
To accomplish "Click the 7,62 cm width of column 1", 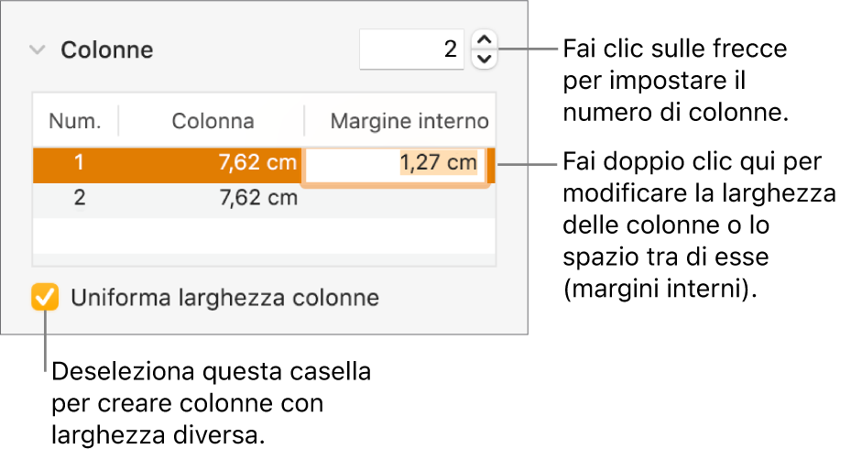I will [258, 164].
